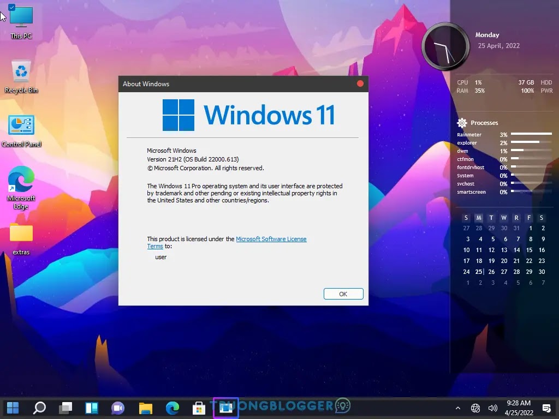
Task: Open Microsoft Store from taskbar
Action: tap(199, 408)
